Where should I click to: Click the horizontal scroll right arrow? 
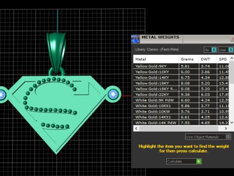226,129
